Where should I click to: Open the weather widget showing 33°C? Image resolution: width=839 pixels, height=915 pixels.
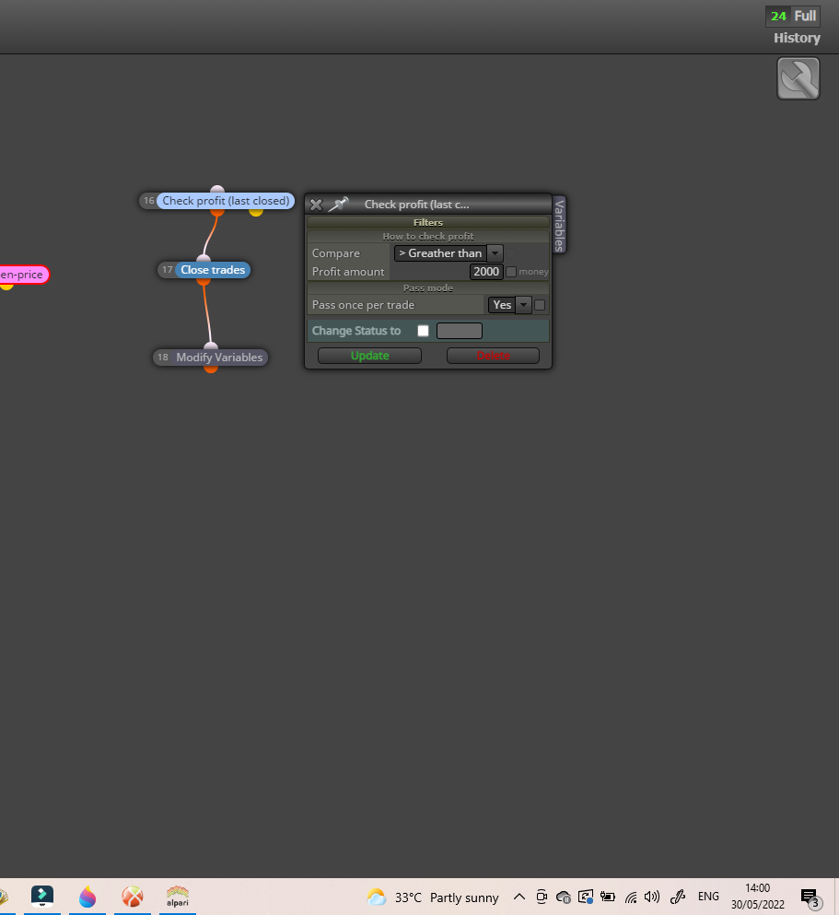pyautogui.click(x=433, y=897)
